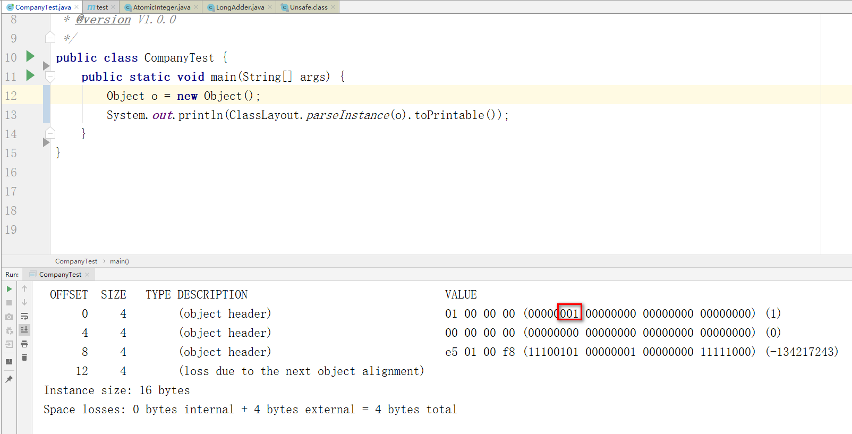Screen dimensions: 852x434
Task: Toggle Scroll to End of console
Action: coord(24,330)
